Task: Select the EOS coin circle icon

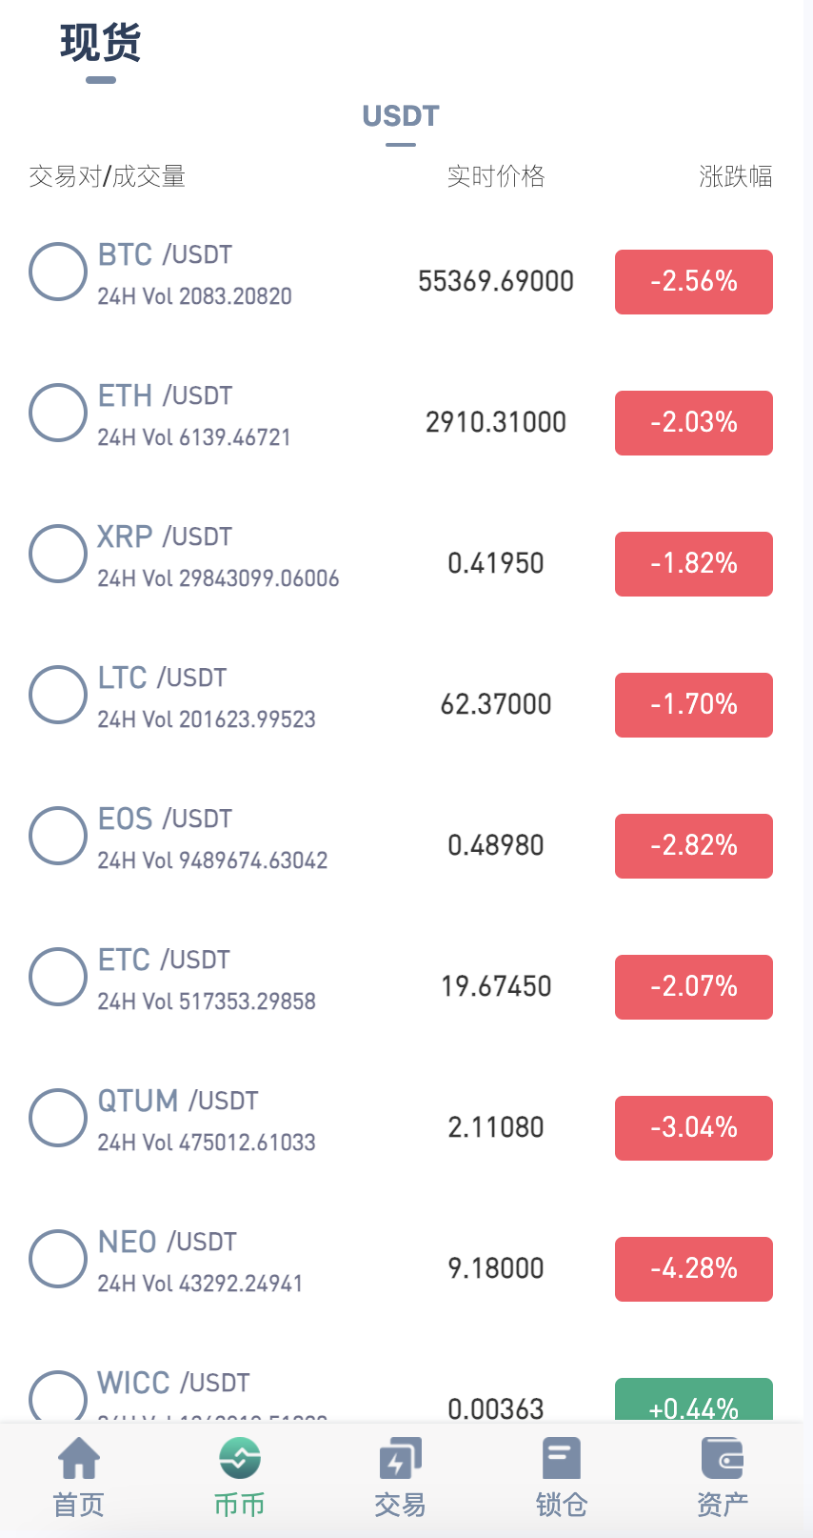Action: pos(58,836)
